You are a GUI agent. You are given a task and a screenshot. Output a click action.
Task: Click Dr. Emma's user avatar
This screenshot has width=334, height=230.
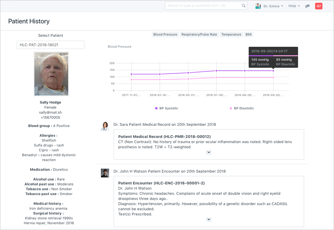click(258, 6)
